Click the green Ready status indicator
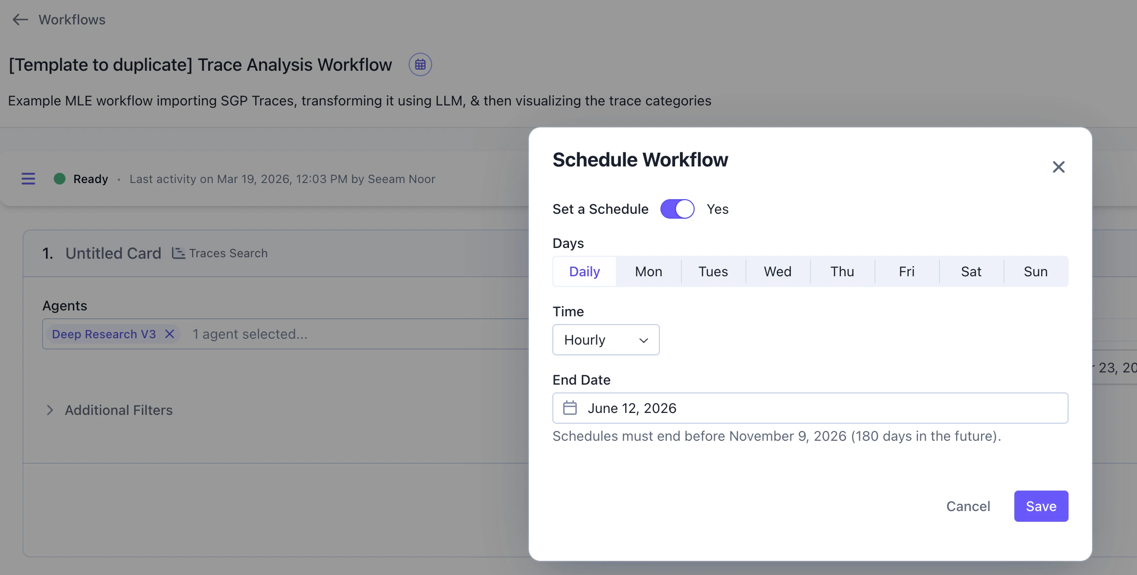1137x575 pixels. [60, 179]
